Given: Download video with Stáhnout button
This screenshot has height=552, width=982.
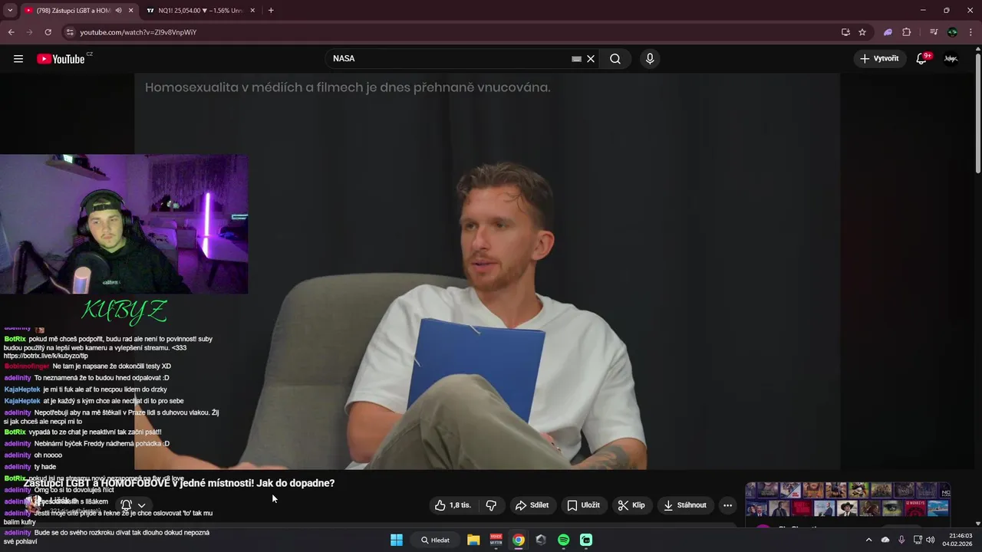Looking at the screenshot, I should click(685, 505).
